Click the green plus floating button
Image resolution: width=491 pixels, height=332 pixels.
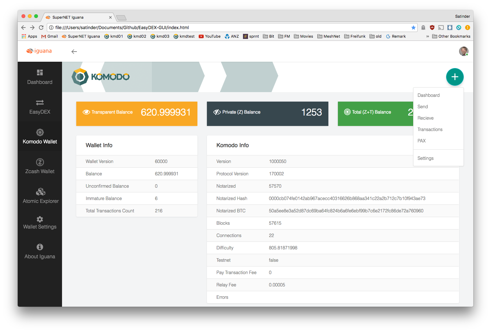[x=455, y=77]
